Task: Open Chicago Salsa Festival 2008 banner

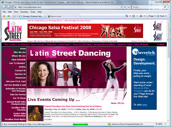Action: coord(85,31)
